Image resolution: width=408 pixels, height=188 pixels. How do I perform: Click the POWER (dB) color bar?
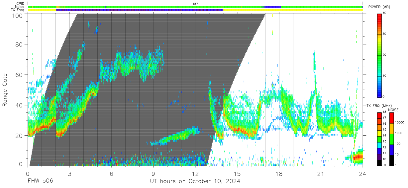379,55
